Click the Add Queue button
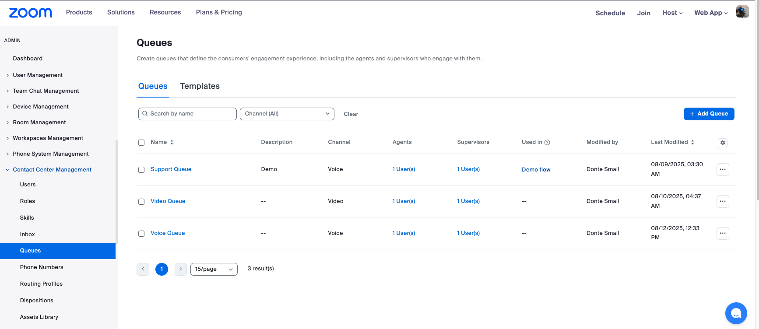Image resolution: width=759 pixels, height=329 pixels. [x=709, y=114]
